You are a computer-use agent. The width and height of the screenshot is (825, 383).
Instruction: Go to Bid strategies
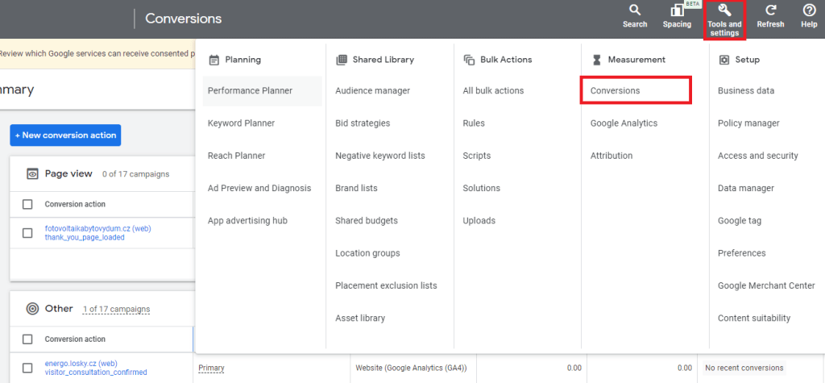(363, 123)
